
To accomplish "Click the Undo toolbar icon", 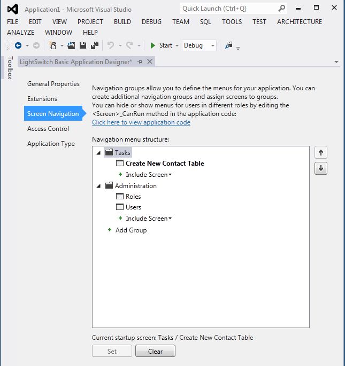I will click(111, 45).
